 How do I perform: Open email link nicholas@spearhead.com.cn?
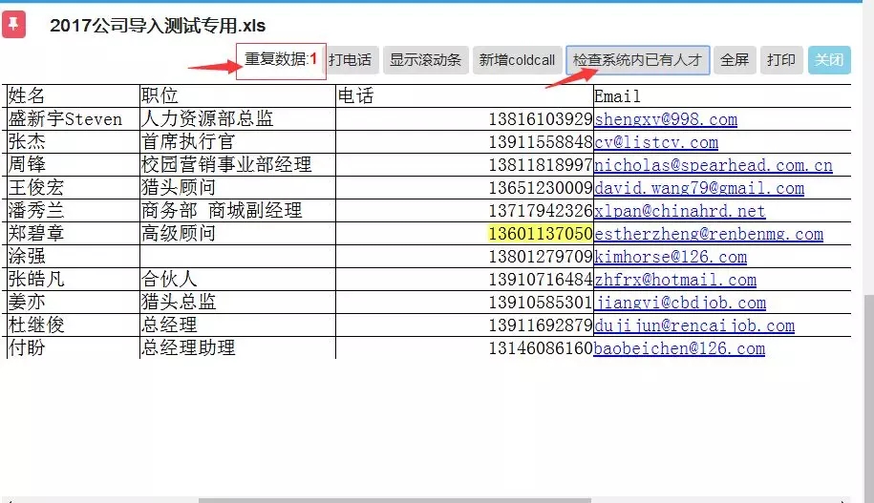pos(714,165)
